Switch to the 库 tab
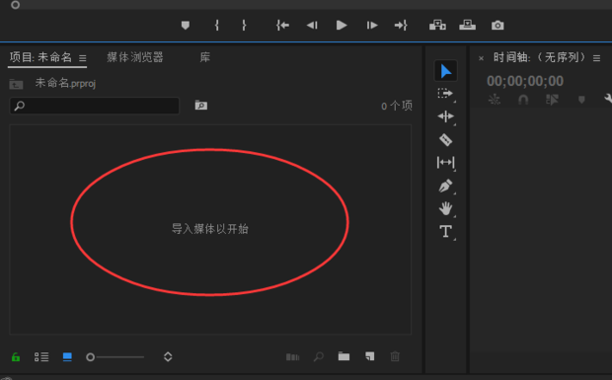This screenshot has width=612, height=380. pos(205,57)
